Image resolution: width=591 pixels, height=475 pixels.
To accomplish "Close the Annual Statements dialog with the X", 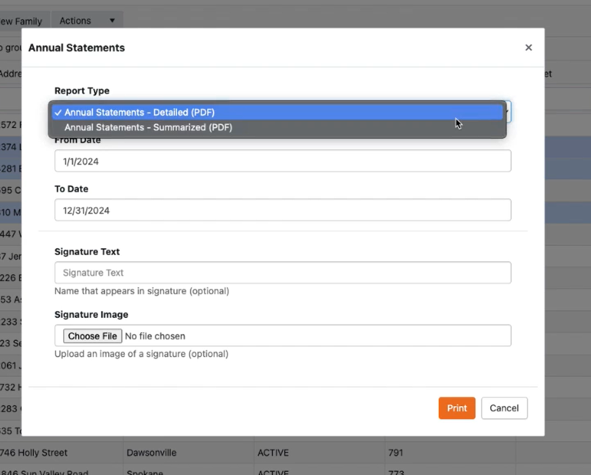I will tap(528, 47).
